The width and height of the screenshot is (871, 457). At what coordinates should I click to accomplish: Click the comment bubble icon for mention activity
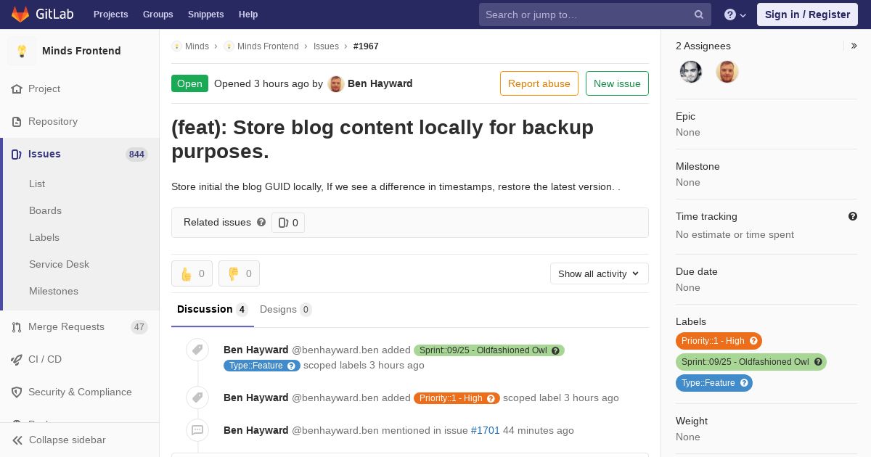tap(197, 430)
